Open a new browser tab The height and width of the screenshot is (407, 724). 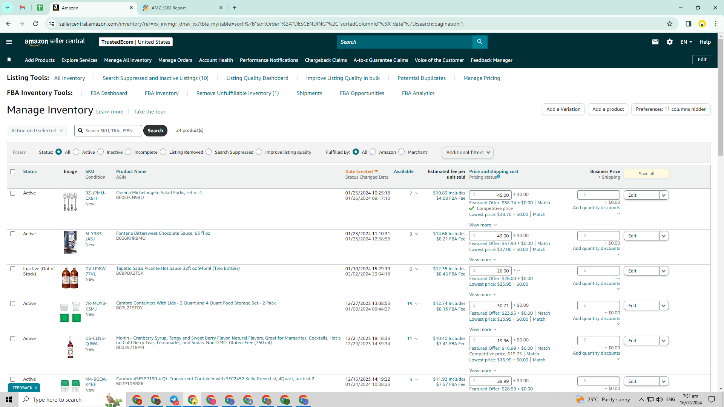235,8
